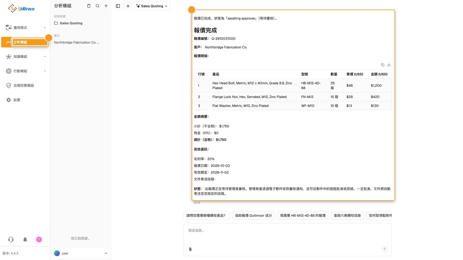Open Northbridge Fabrication Co. recent chat
This screenshot has width=463, height=260.
[77, 42]
